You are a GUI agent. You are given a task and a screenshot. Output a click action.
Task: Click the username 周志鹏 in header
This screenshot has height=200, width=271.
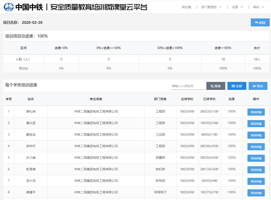coord(187,7)
